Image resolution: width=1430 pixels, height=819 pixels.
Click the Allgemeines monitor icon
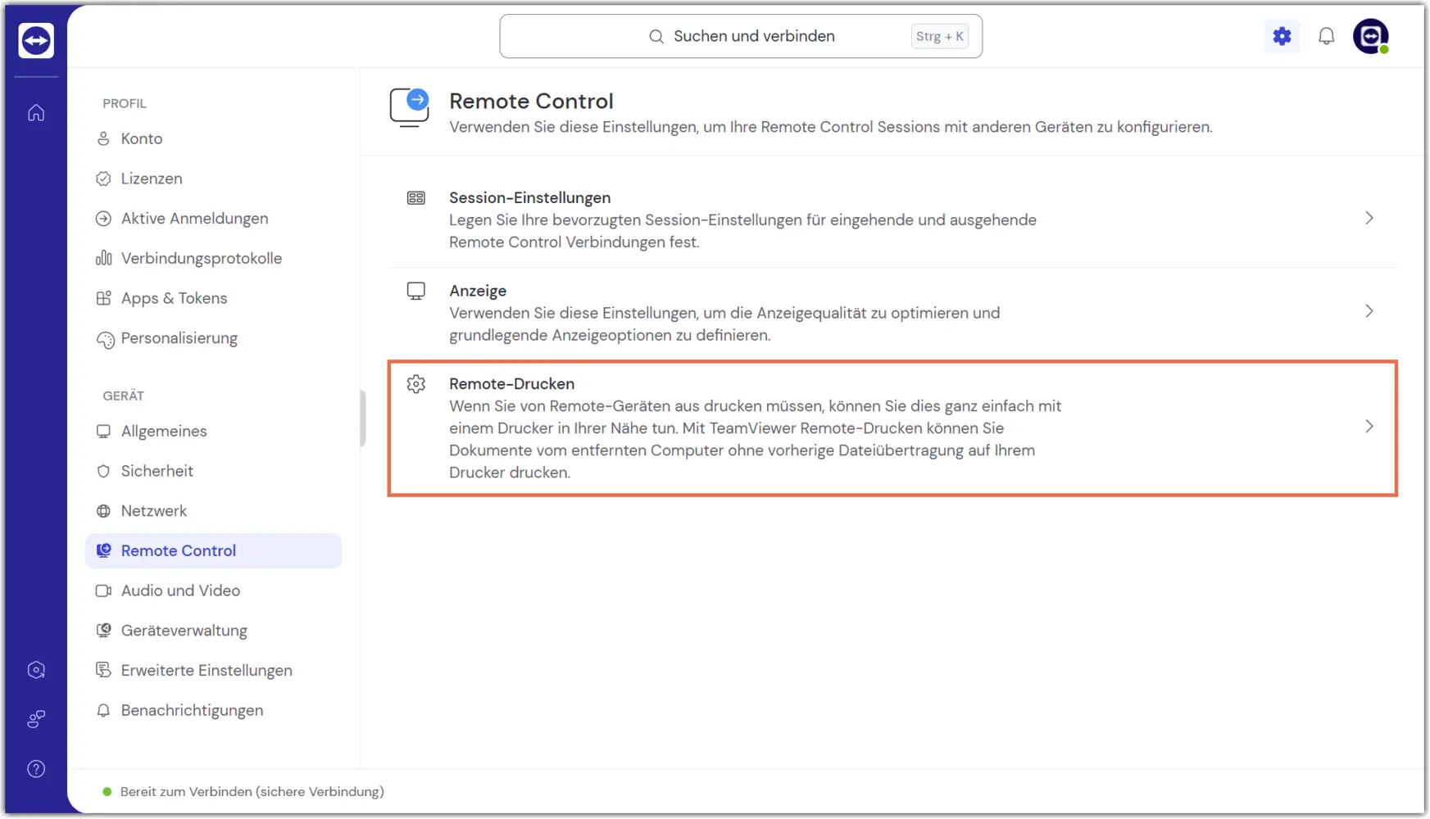[103, 432]
